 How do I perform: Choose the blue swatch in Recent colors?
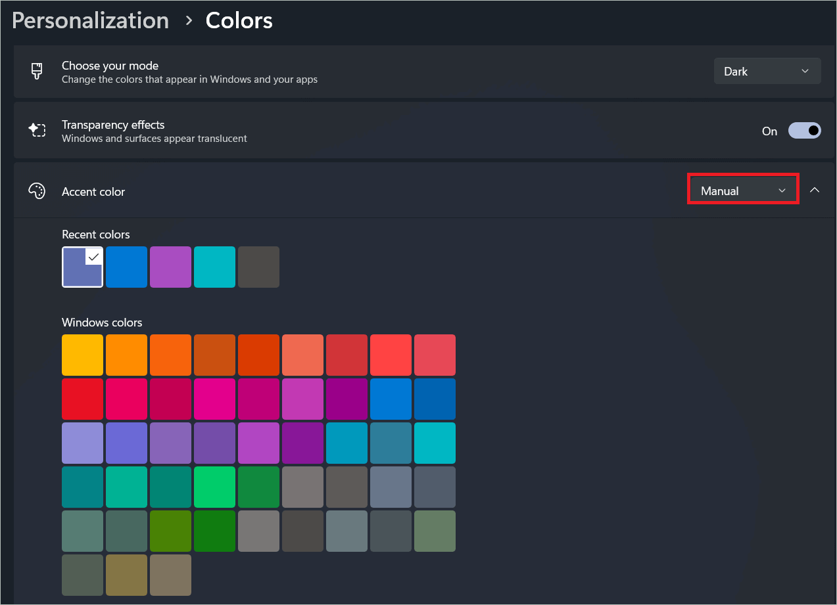[126, 267]
